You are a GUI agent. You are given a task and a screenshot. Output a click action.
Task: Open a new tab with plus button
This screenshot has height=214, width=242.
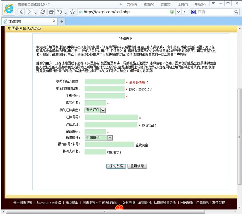tap(62, 22)
